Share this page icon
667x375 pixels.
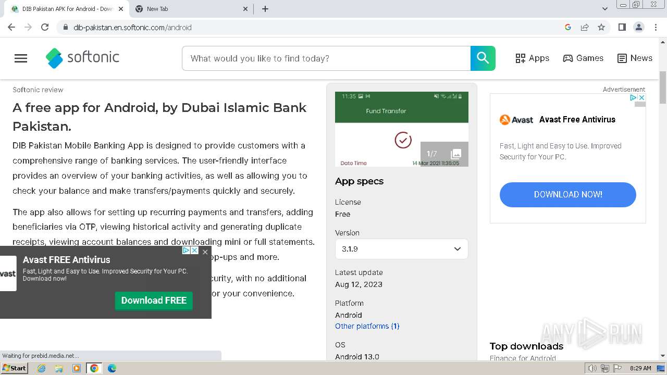[x=585, y=27]
